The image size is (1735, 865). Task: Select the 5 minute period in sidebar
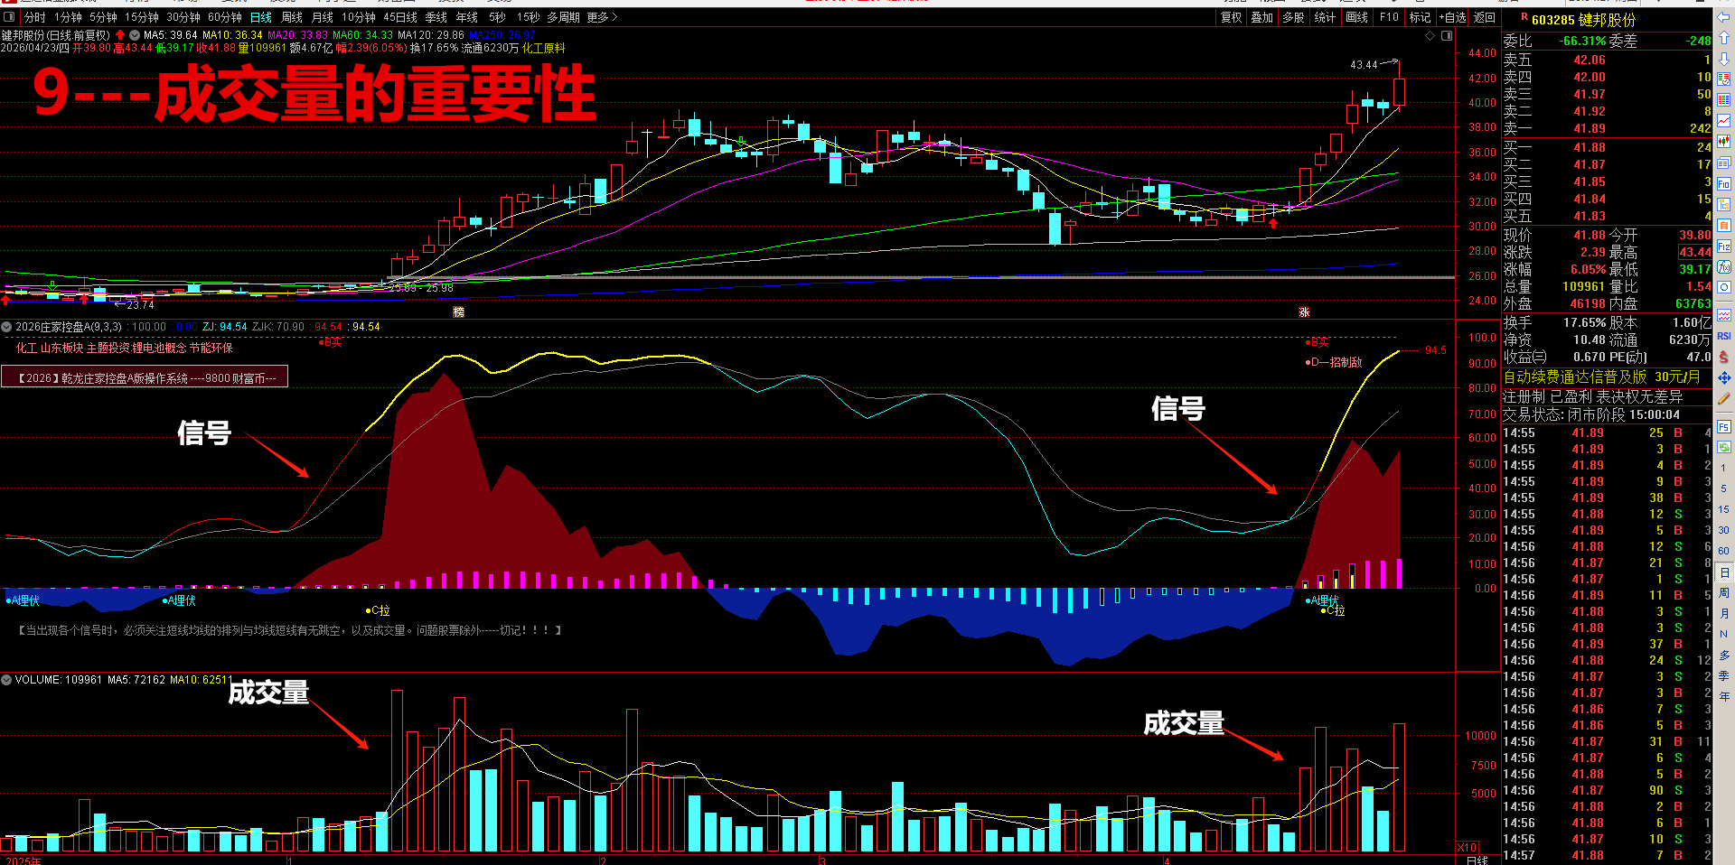point(1723,488)
